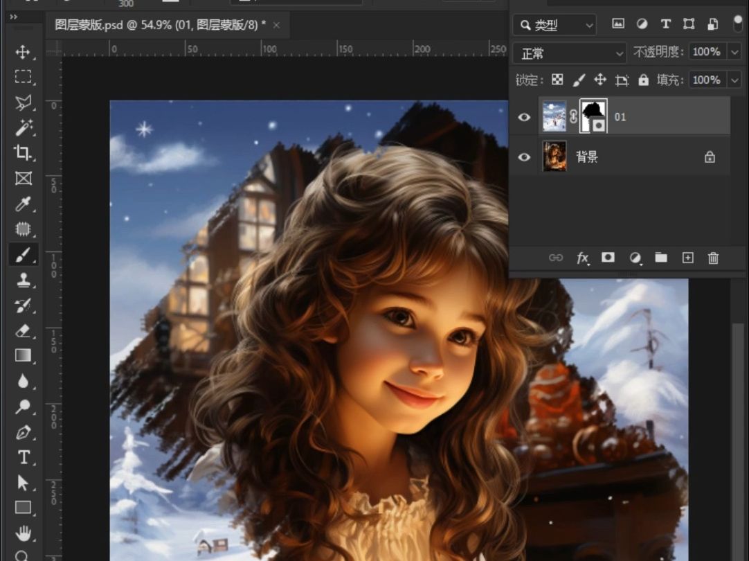The image size is (749, 561).
Task: Select the Crop tool
Action: click(22, 153)
